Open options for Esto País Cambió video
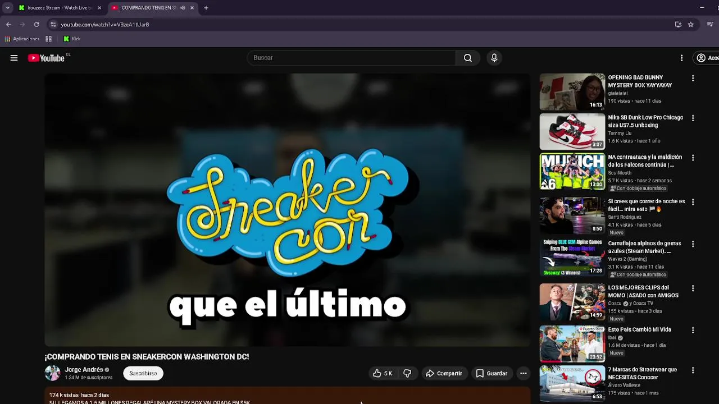The height and width of the screenshot is (404, 719). click(693, 330)
